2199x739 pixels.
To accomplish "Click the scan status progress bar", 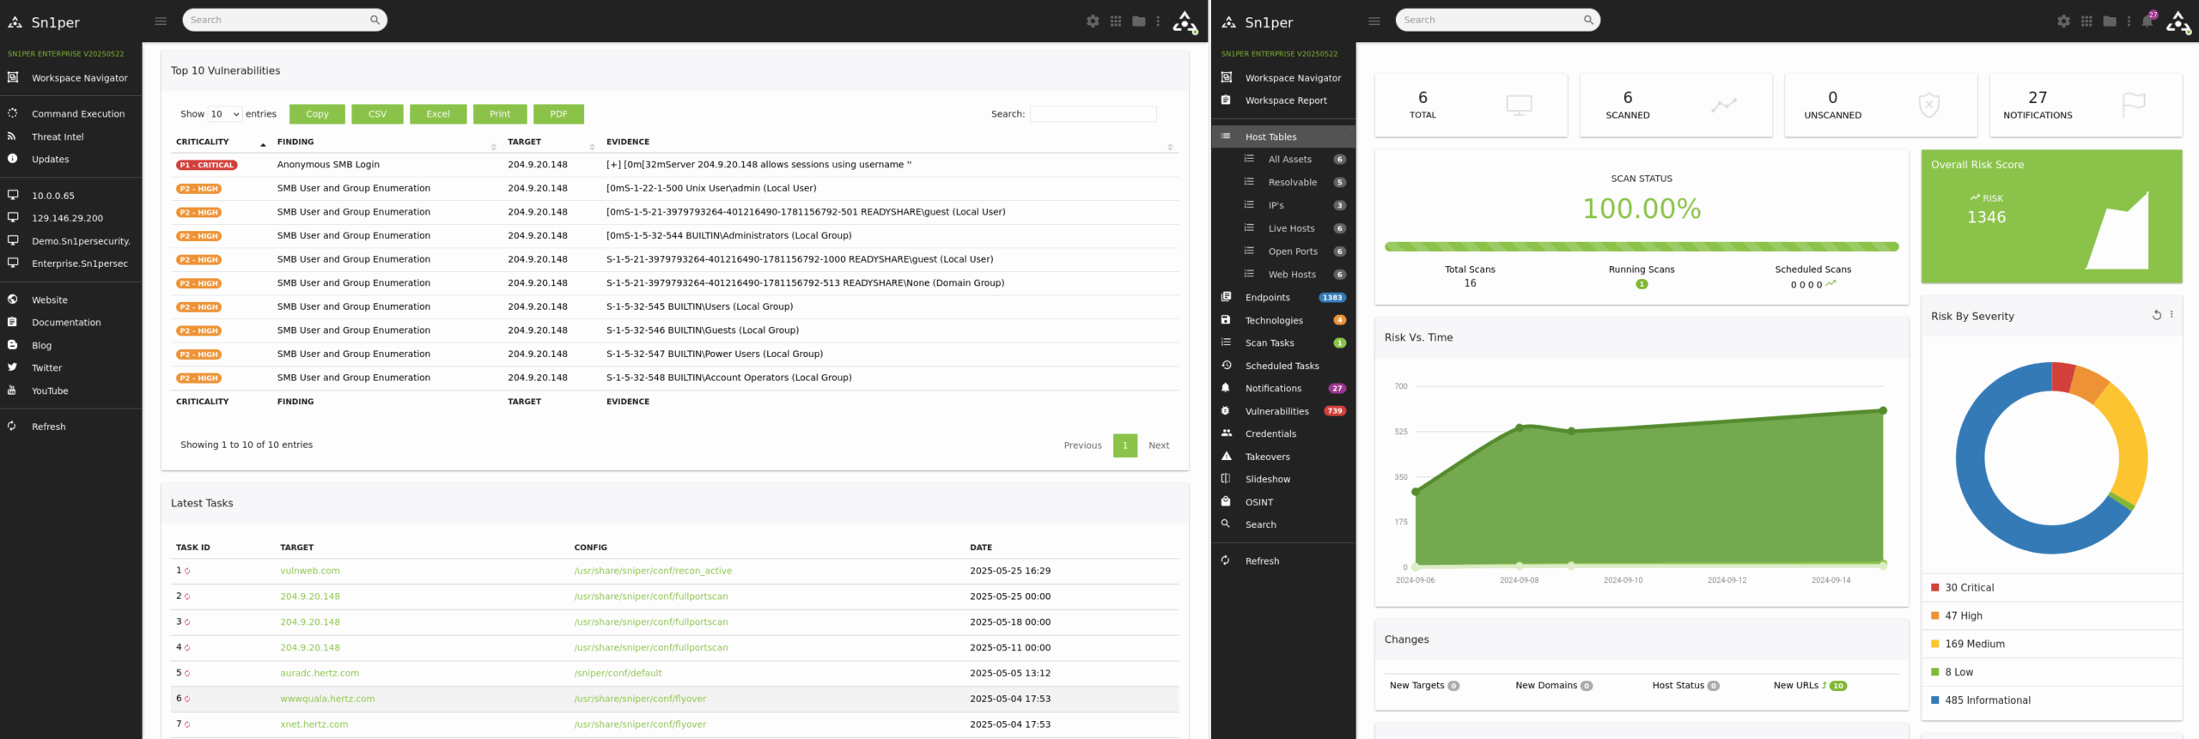I will click(x=1642, y=247).
